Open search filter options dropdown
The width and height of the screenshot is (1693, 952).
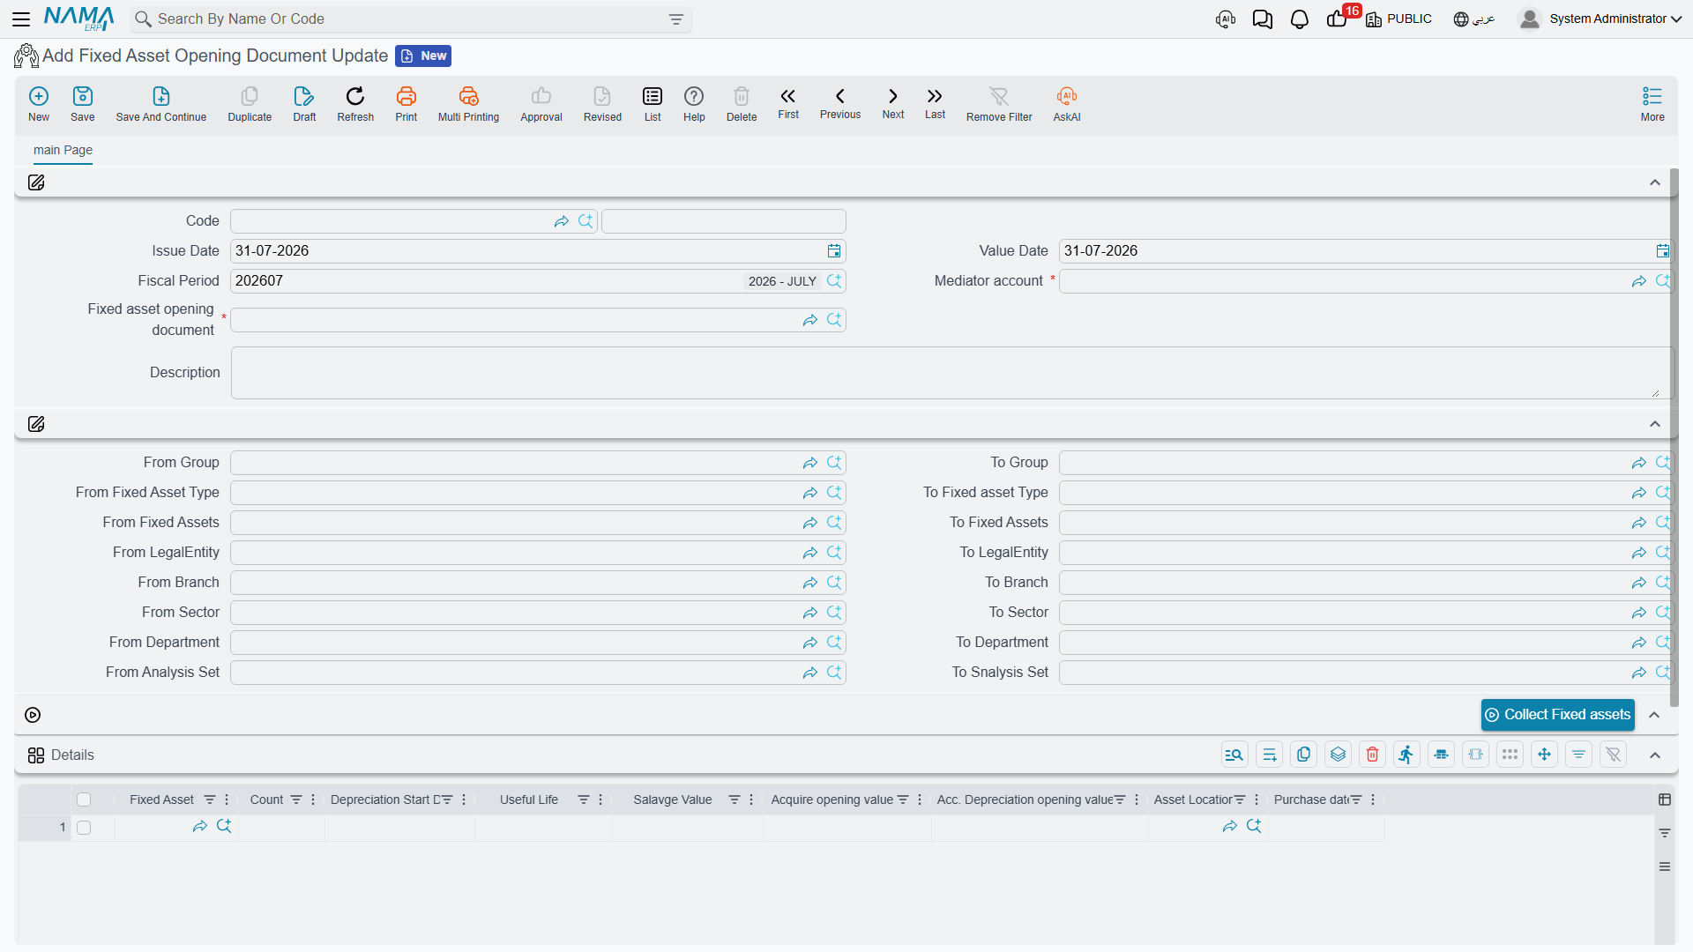[676, 19]
